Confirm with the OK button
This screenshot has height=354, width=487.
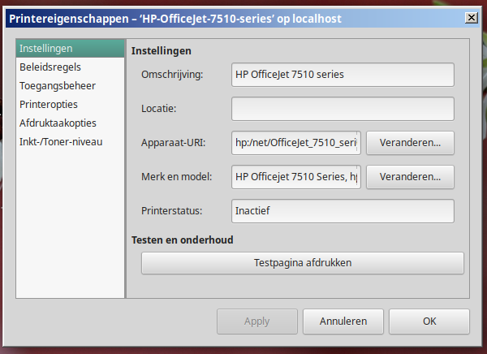429,322
